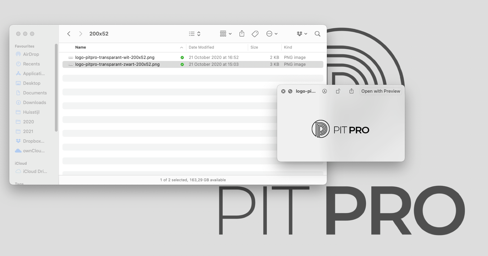Screen dimensions: 488x256
Task: Click the wit logo date 21 October 2020 at 16:52
Action: tap(214, 58)
